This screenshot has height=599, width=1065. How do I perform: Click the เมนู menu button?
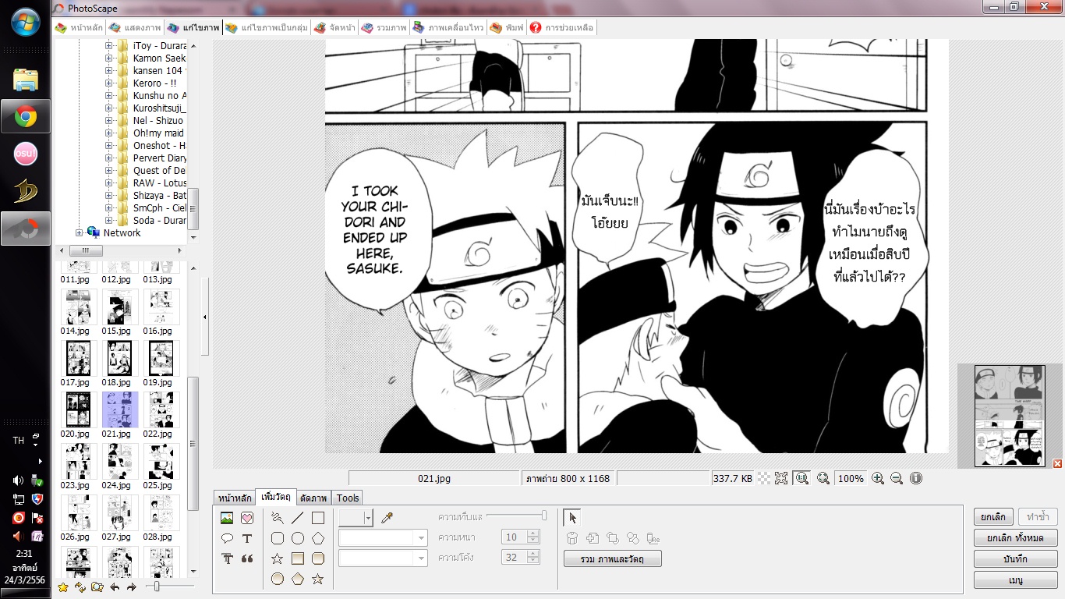1016,580
